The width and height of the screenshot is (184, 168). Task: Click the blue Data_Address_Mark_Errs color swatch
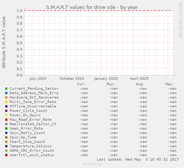pyautogui.click(x=6, y=93)
